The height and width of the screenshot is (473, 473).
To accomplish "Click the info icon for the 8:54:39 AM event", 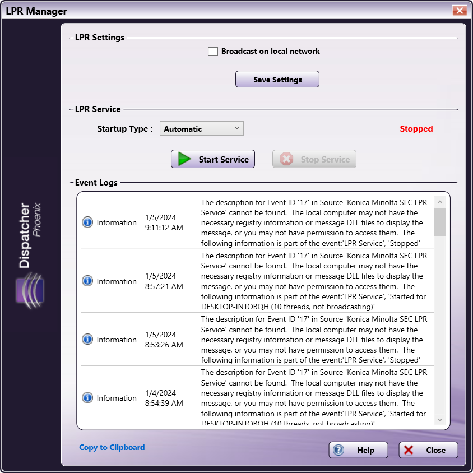I will (x=87, y=397).
